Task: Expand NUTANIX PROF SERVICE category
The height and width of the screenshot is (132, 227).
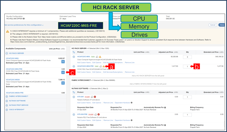Action: (7, 105)
